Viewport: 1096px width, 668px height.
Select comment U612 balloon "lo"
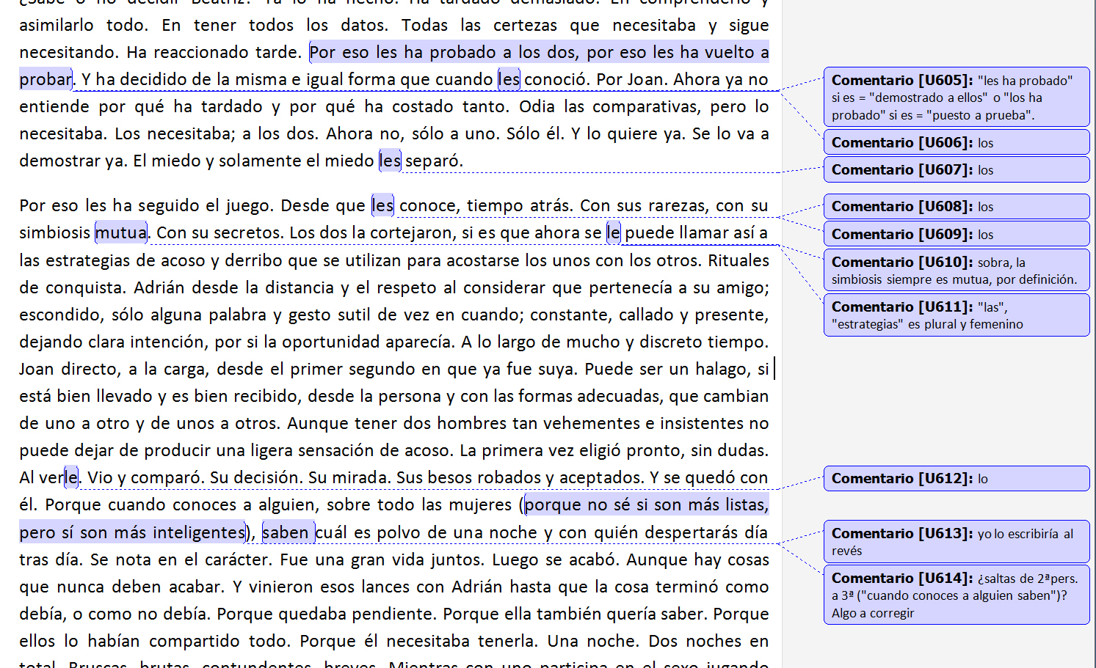pos(957,478)
